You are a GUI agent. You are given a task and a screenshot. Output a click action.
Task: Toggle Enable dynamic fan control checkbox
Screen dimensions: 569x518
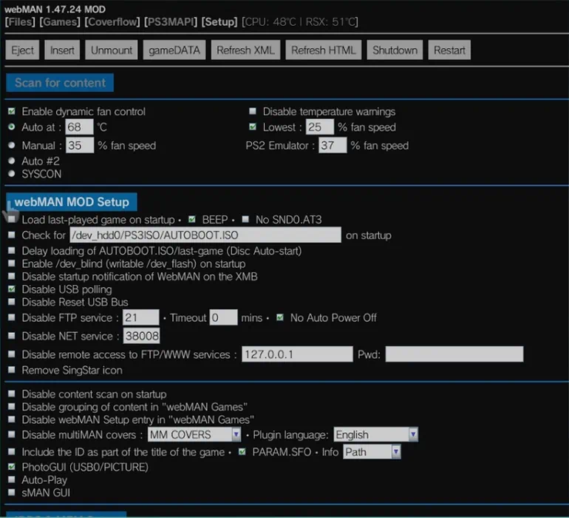pos(12,111)
